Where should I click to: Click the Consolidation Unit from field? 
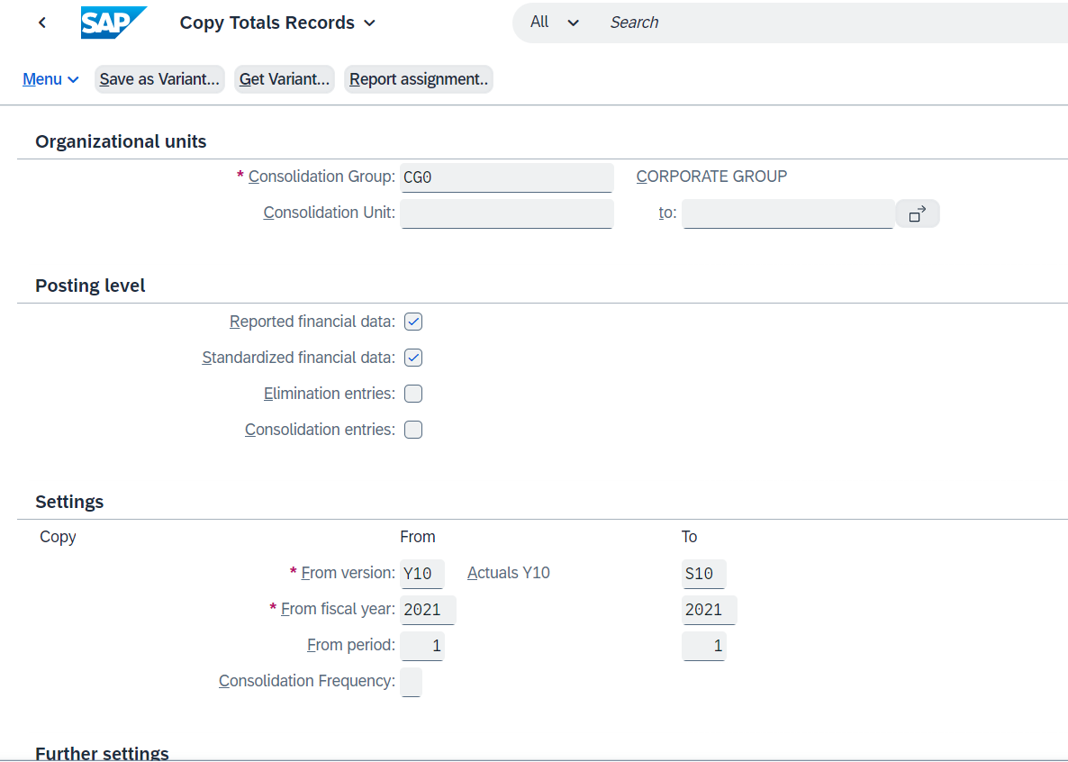[x=507, y=214]
